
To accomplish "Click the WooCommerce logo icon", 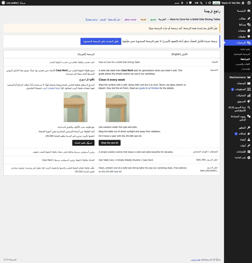I will pyautogui.click(x=249, y=77).
